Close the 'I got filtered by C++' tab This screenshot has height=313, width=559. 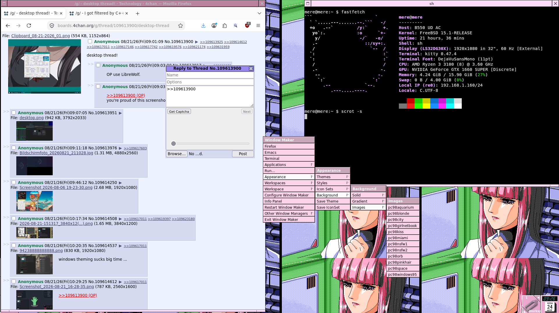pyautogui.click(x=127, y=13)
